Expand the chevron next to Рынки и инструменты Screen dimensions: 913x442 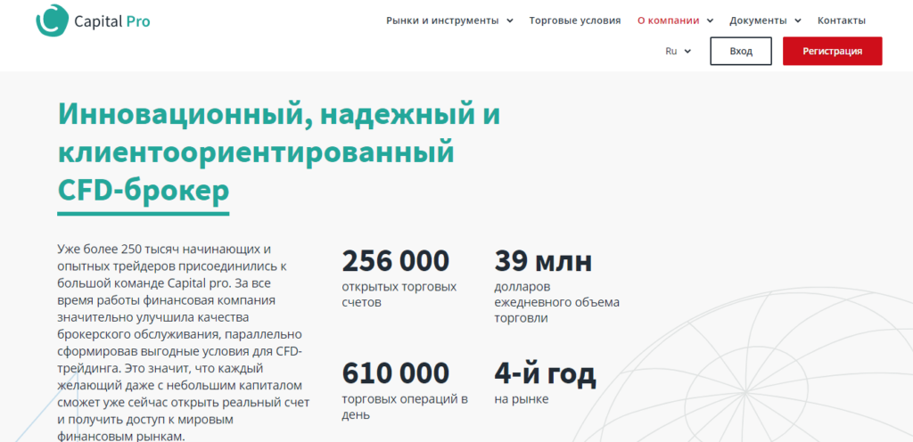tap(510, 20)
